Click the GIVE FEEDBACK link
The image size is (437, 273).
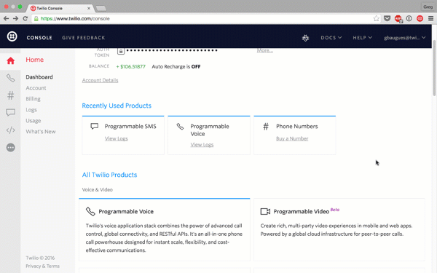tap(83, 38)
